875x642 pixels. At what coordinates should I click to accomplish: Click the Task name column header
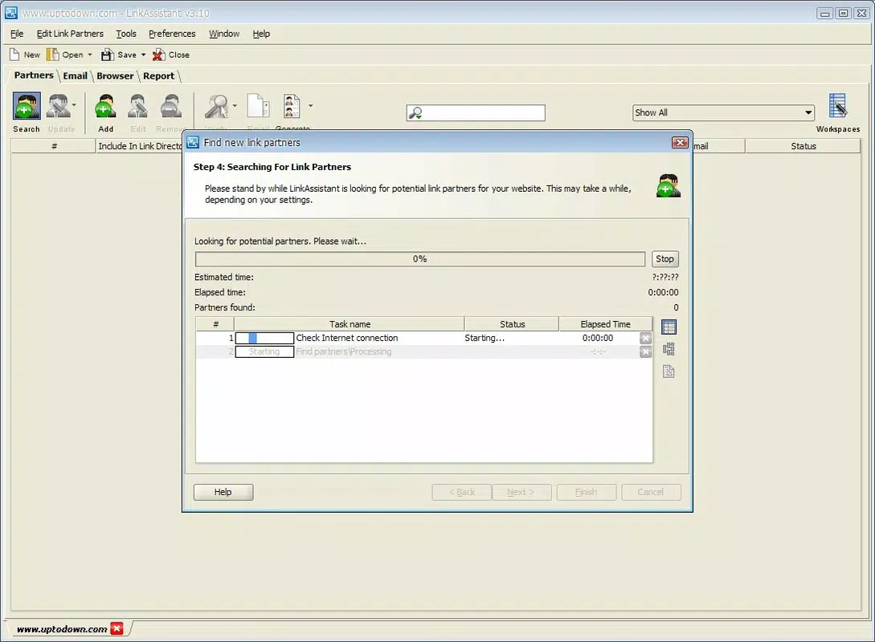(350, 323)
